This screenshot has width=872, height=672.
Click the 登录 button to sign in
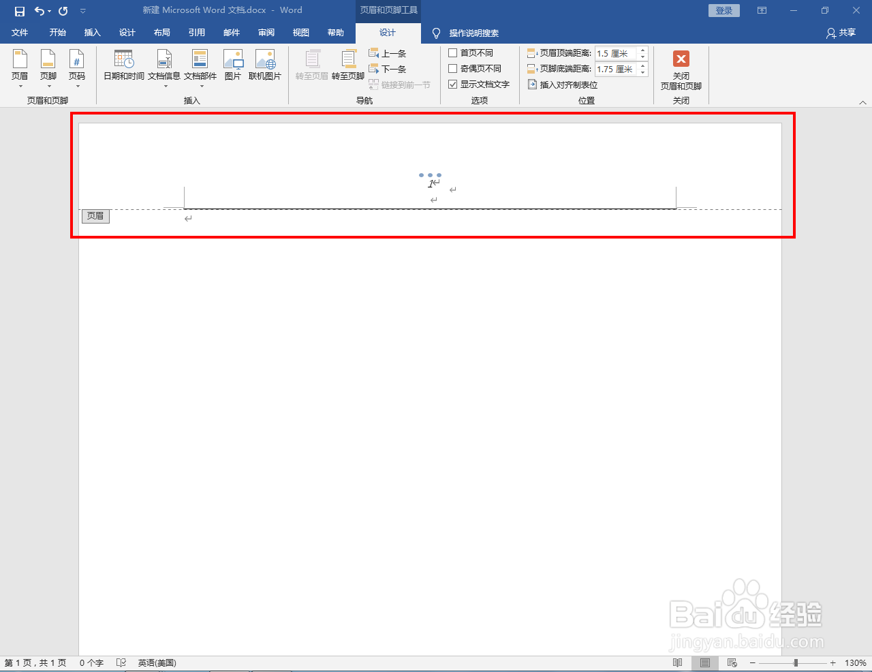(723, 10)
